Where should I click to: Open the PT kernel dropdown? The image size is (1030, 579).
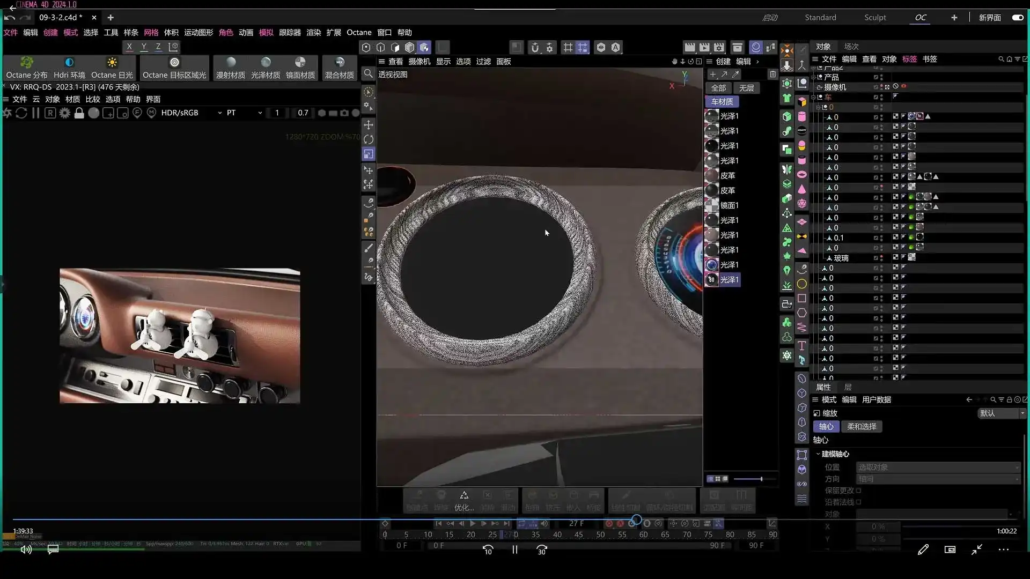[244, 113]
